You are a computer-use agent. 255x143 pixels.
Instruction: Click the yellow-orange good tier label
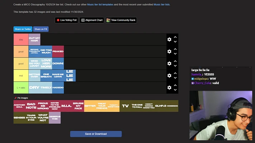pos(21,64)
